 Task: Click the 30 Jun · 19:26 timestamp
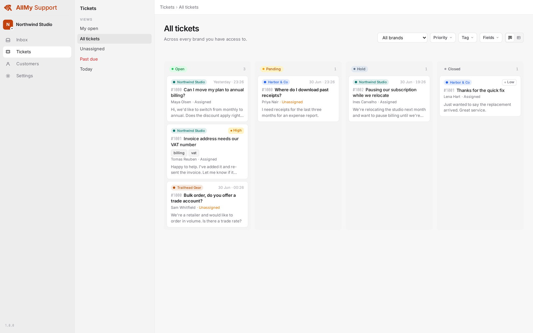pyautogui.click(x=413, y=82)
